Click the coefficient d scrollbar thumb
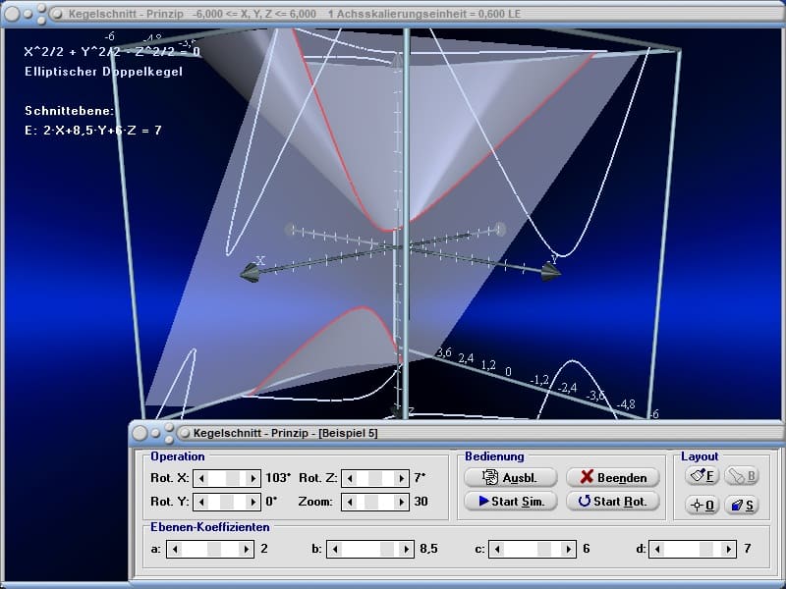Viewport: 786px width, 589px height. coord(706,549)
